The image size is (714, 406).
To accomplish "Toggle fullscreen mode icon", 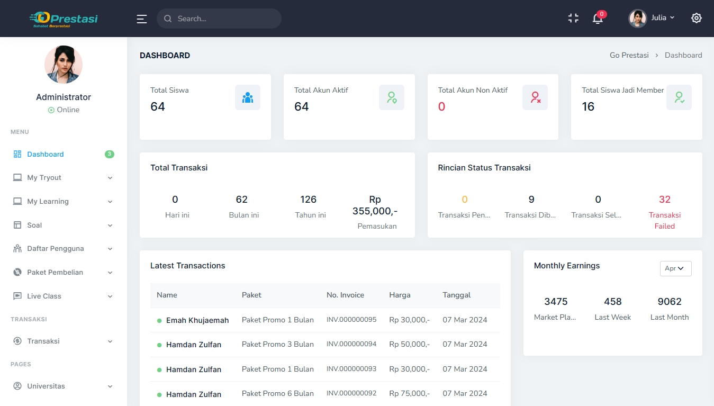I will 573,18.
